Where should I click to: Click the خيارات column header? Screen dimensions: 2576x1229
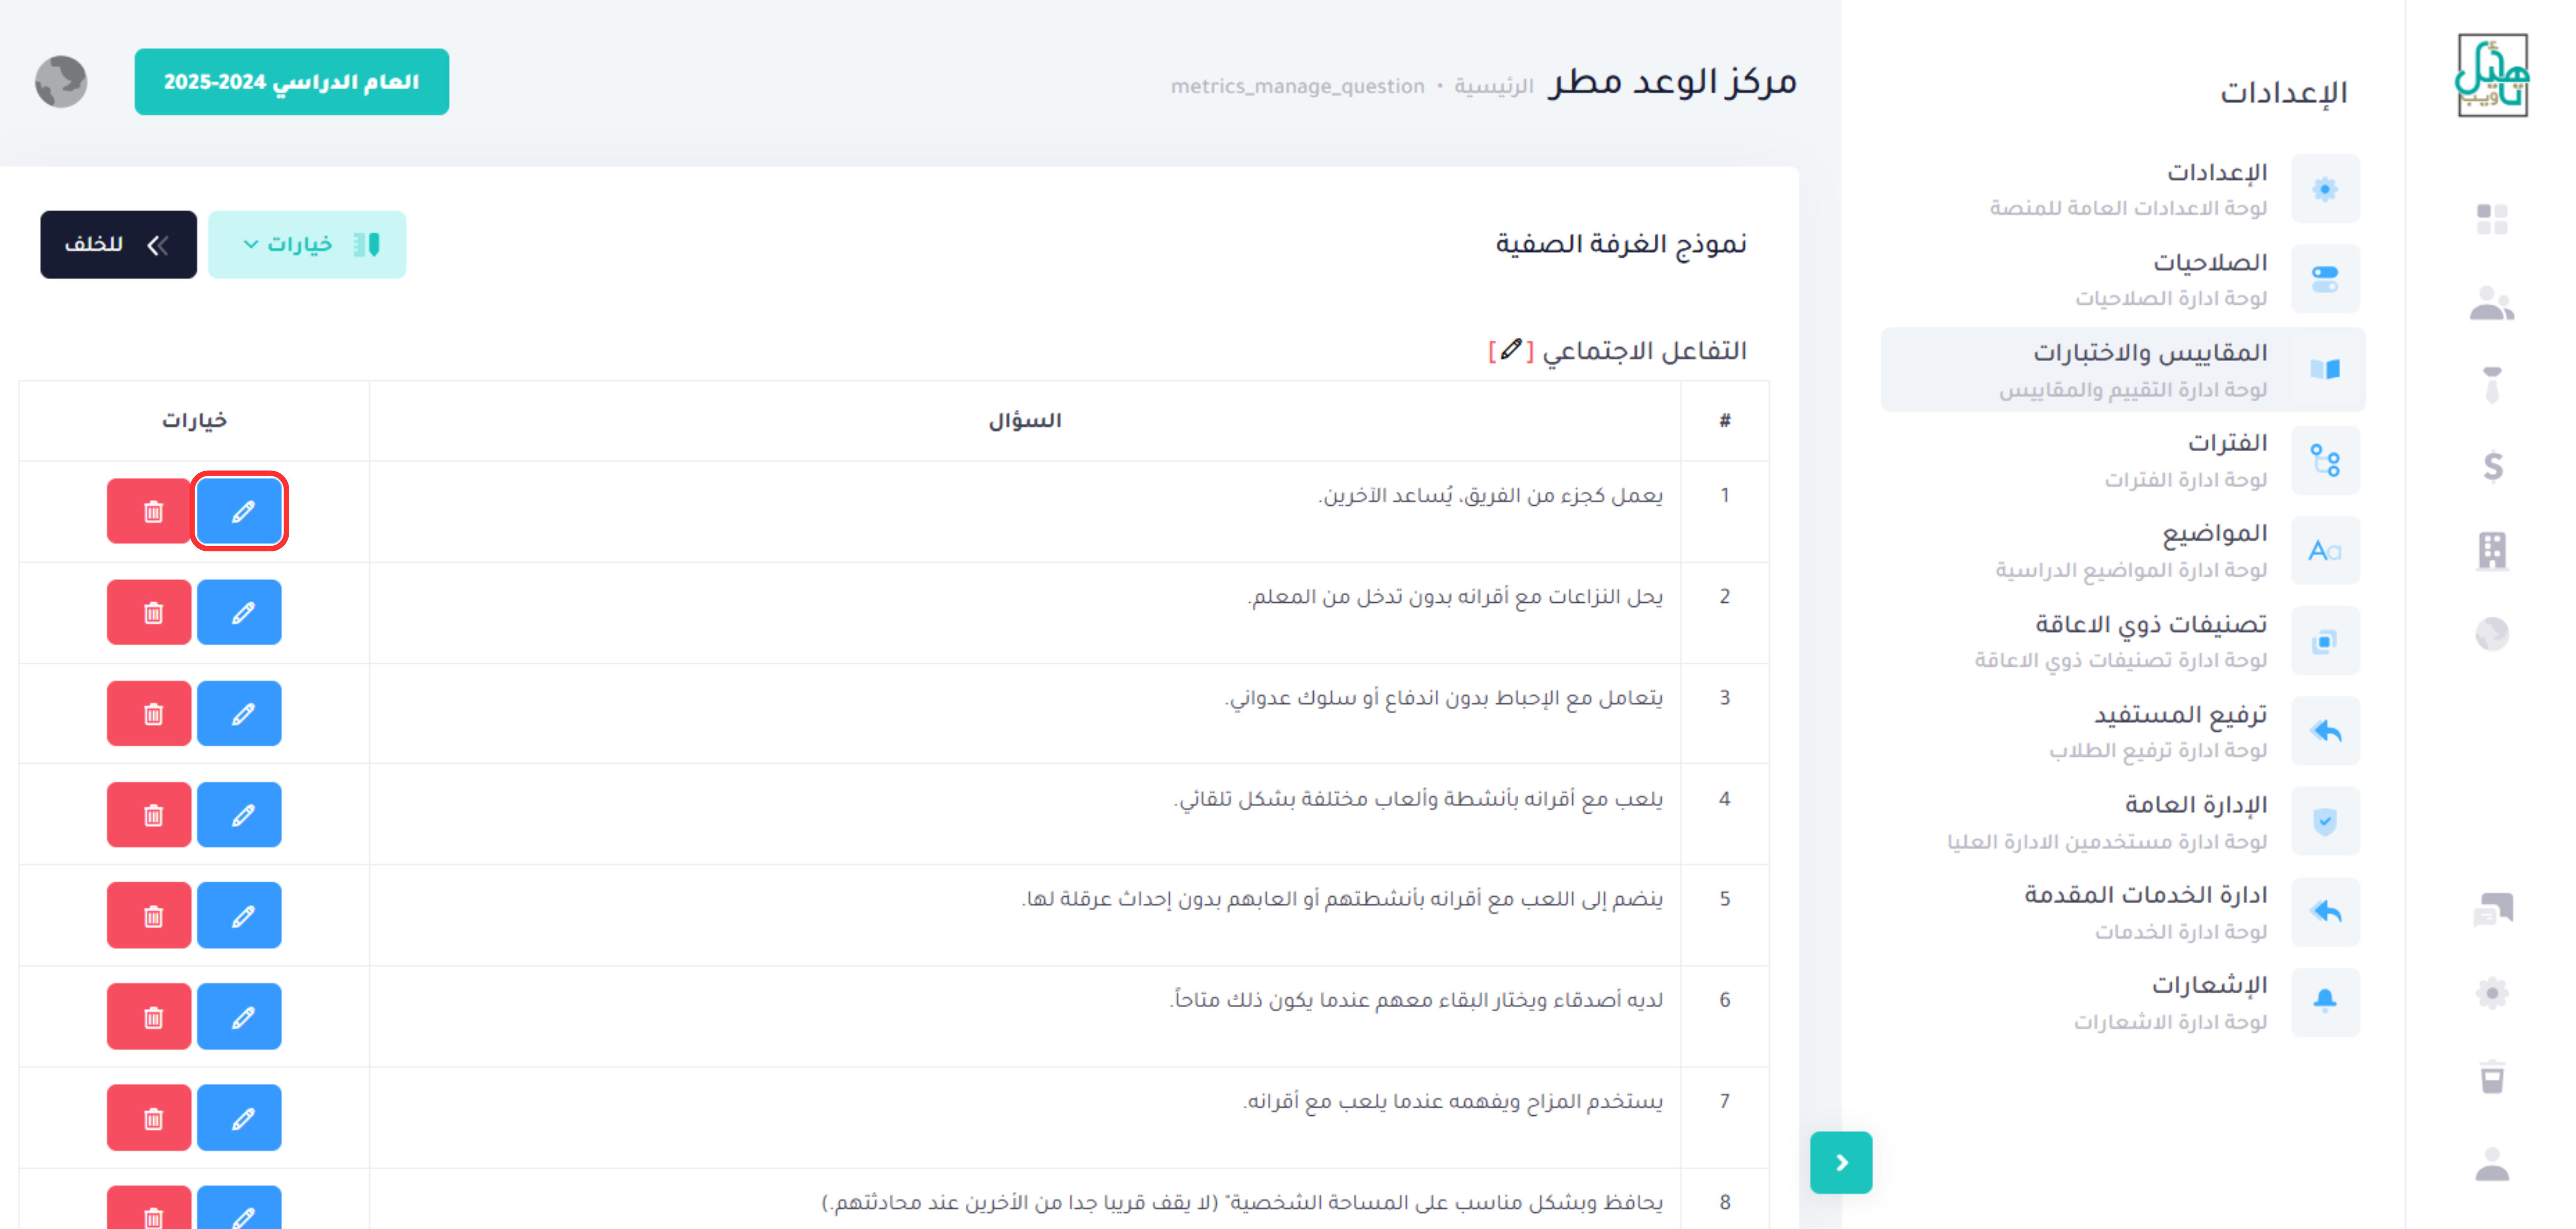point(194,420)
